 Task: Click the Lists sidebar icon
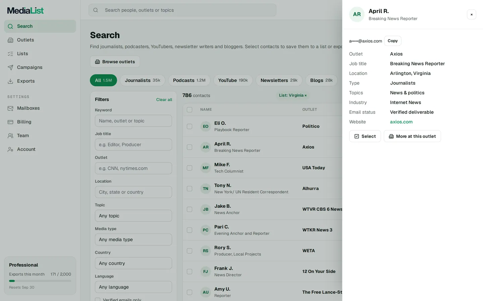coord(10,54)
